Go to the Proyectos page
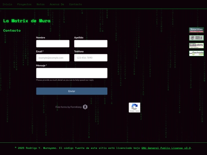This screenshot has width=207, height=155. [x=24, y=4]
